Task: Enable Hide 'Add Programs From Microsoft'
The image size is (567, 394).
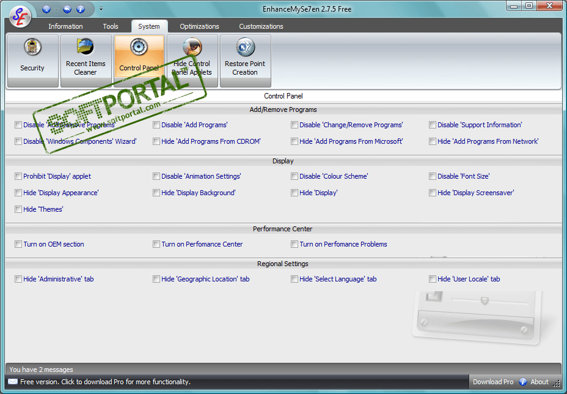Action: 294,141
